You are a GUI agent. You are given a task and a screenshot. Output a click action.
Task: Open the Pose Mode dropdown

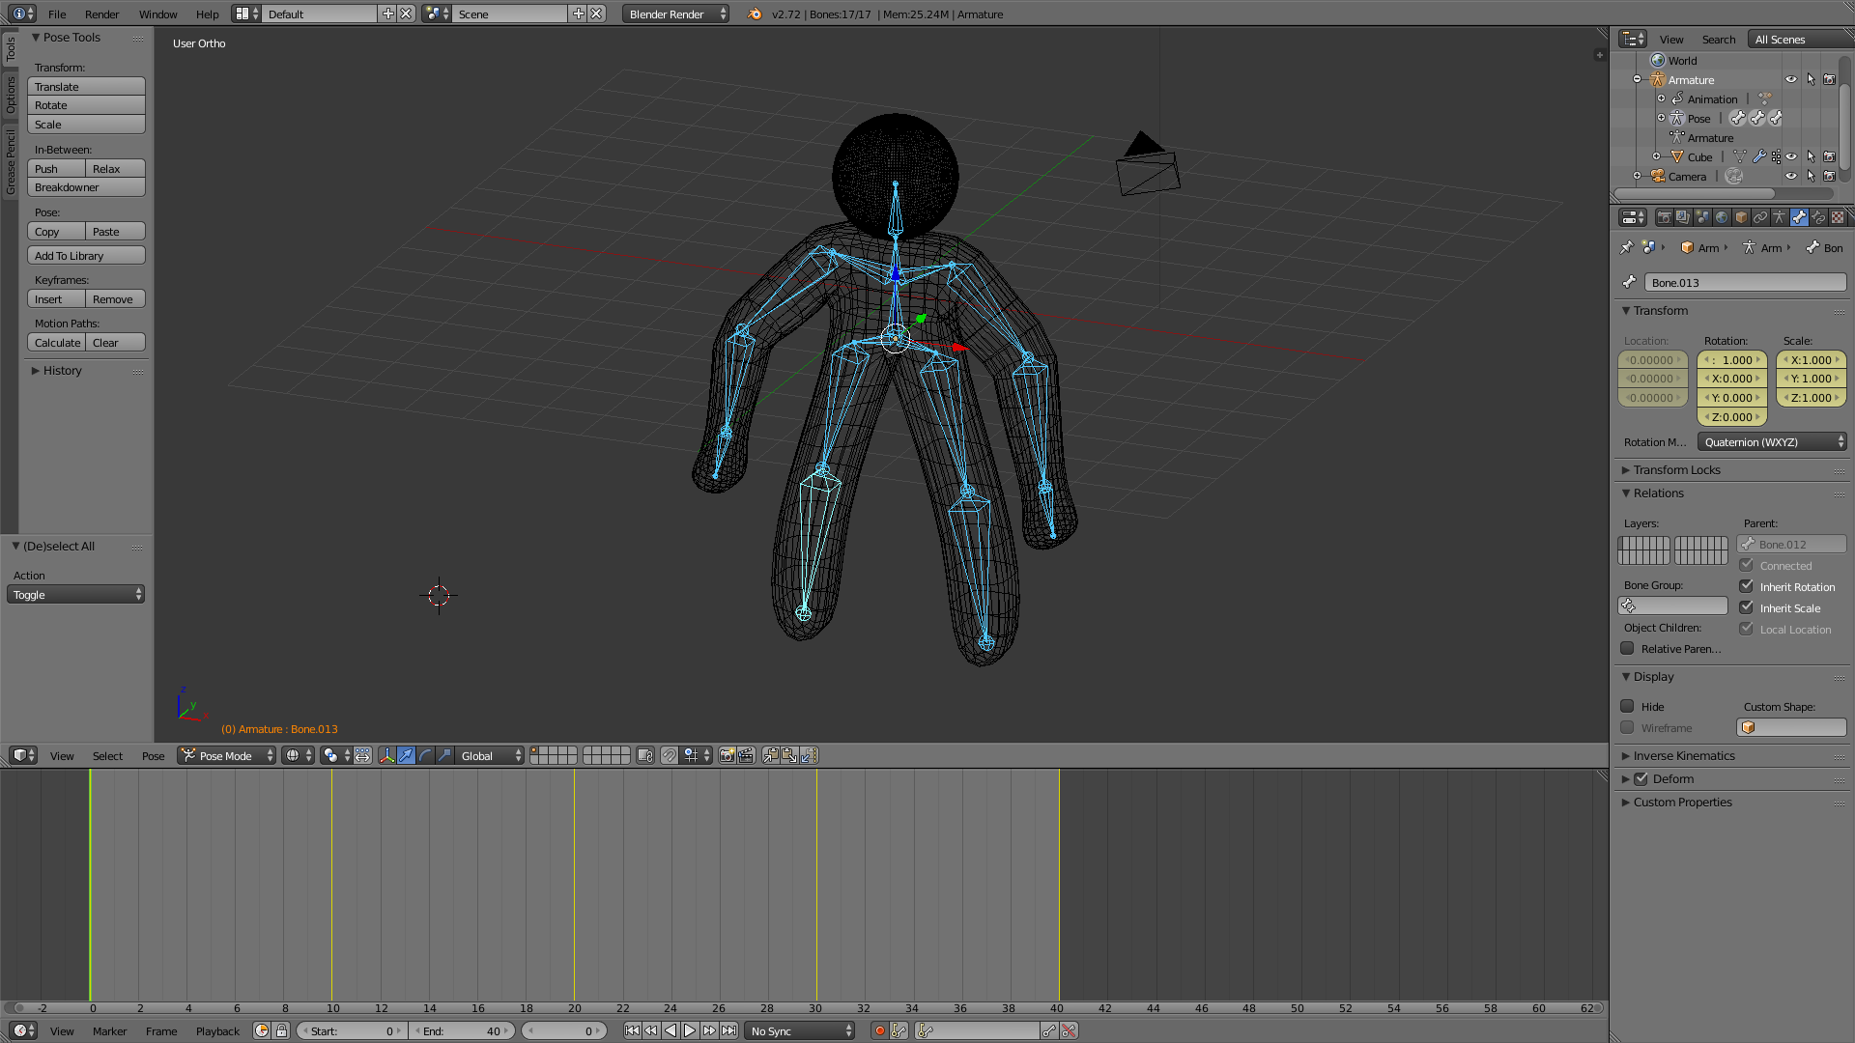coord(227,756)
